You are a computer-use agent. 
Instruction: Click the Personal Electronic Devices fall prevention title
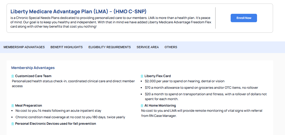(x=55, y=124)
